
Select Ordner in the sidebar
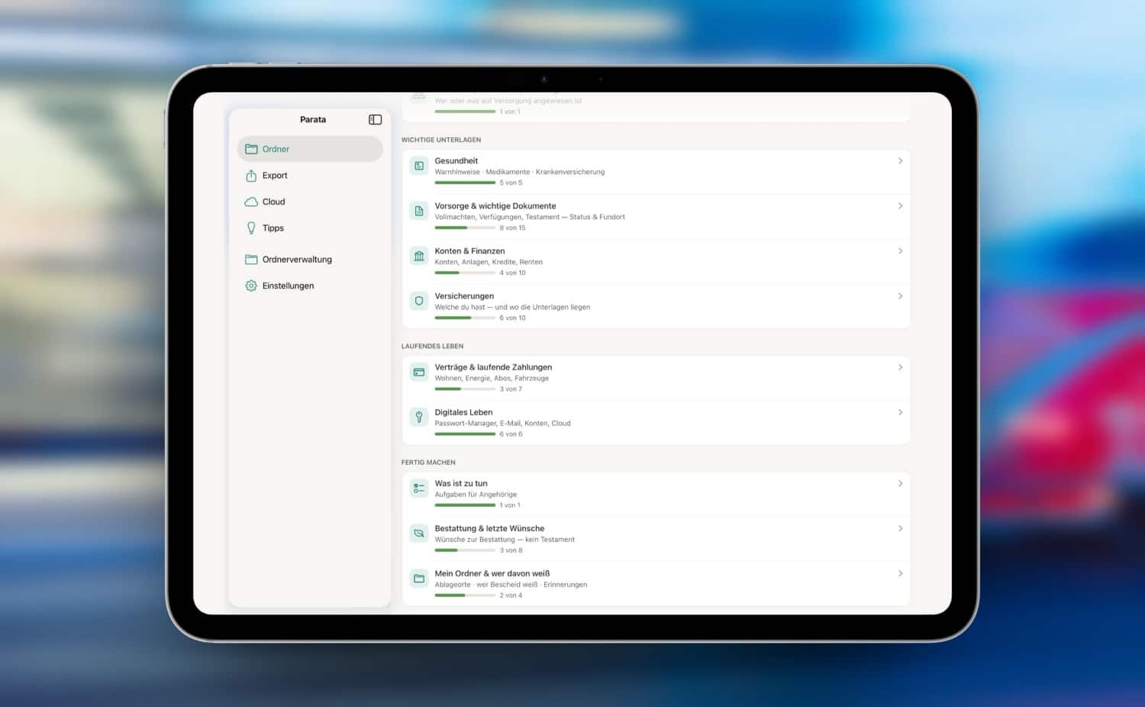[310, 149]
